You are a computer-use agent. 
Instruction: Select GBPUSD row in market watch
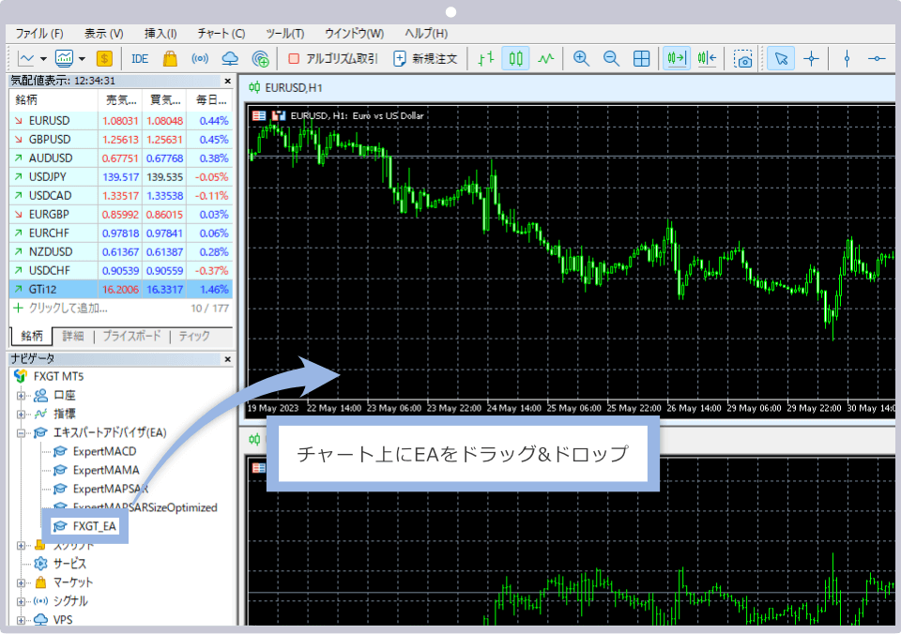point(121,140)
